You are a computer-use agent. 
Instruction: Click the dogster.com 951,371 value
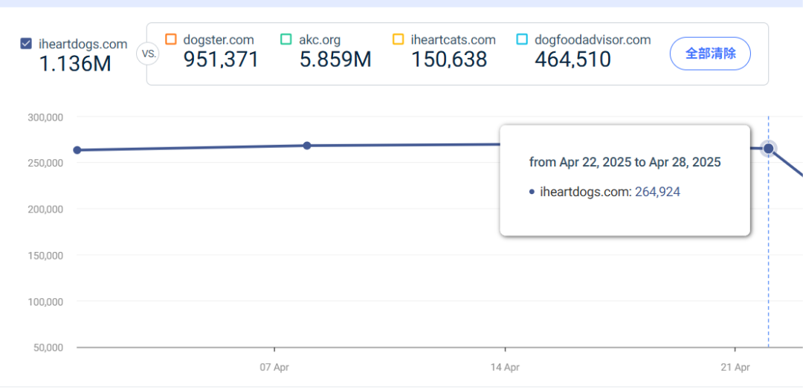point(221,60)
